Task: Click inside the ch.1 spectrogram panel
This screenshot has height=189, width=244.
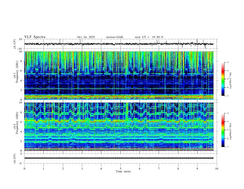Action: (x=119, y=75)
